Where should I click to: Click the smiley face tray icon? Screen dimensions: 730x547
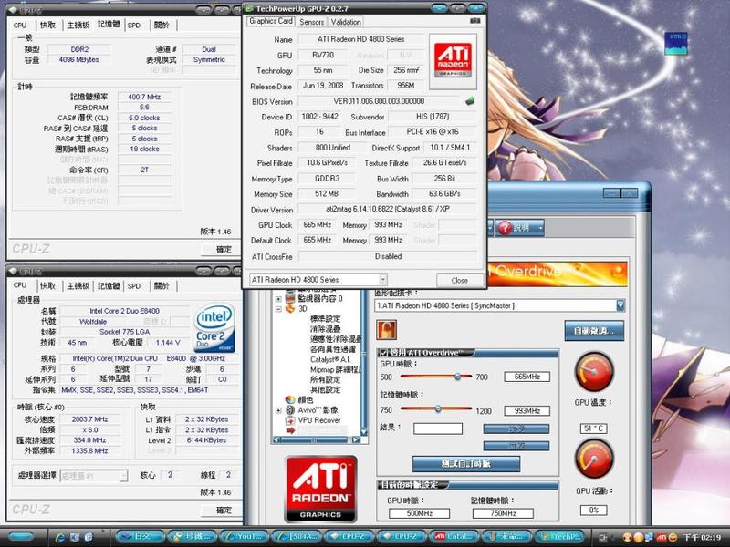click(x=673, y=537)
